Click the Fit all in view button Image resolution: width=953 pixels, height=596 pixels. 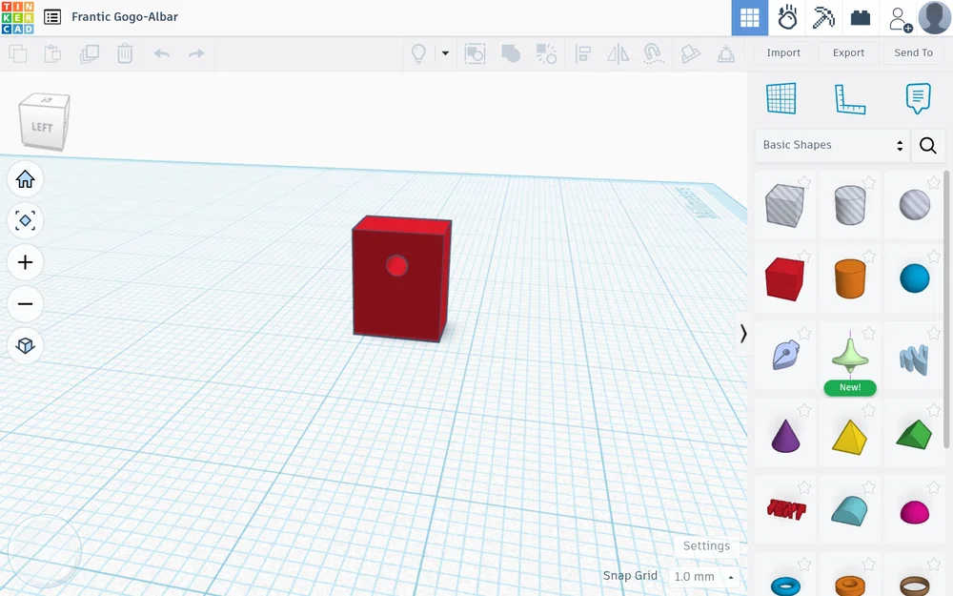(26, 221)
